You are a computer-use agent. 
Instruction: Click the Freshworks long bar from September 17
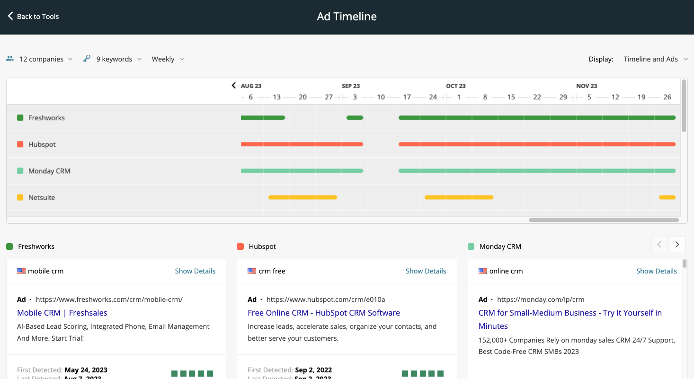tap(537, 118)
